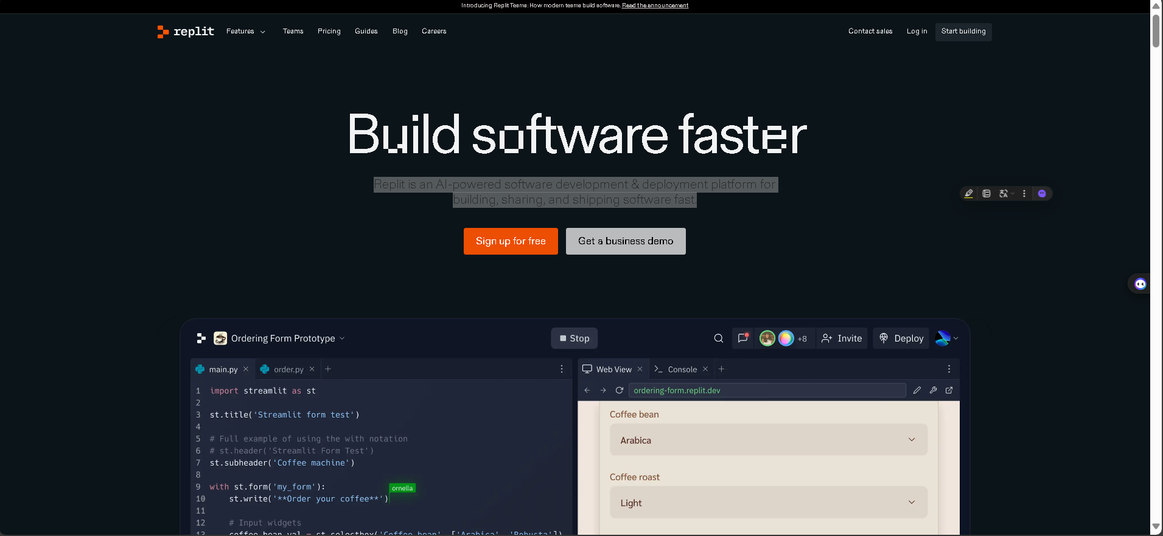The height and width of the screenshot is (536, 1163).
Task: Click the 'import streamlit as st' code line
Action: click(x=263, y=391)
